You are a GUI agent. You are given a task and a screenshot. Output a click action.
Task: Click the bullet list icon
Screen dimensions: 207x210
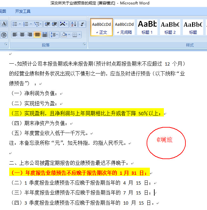tap(15, 24)
